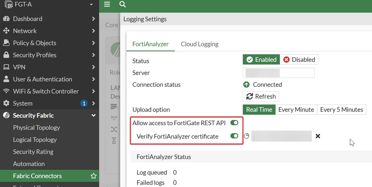Click the Network arrows icon
Viewport: 372px width, 187px height.
coord(6,31)
